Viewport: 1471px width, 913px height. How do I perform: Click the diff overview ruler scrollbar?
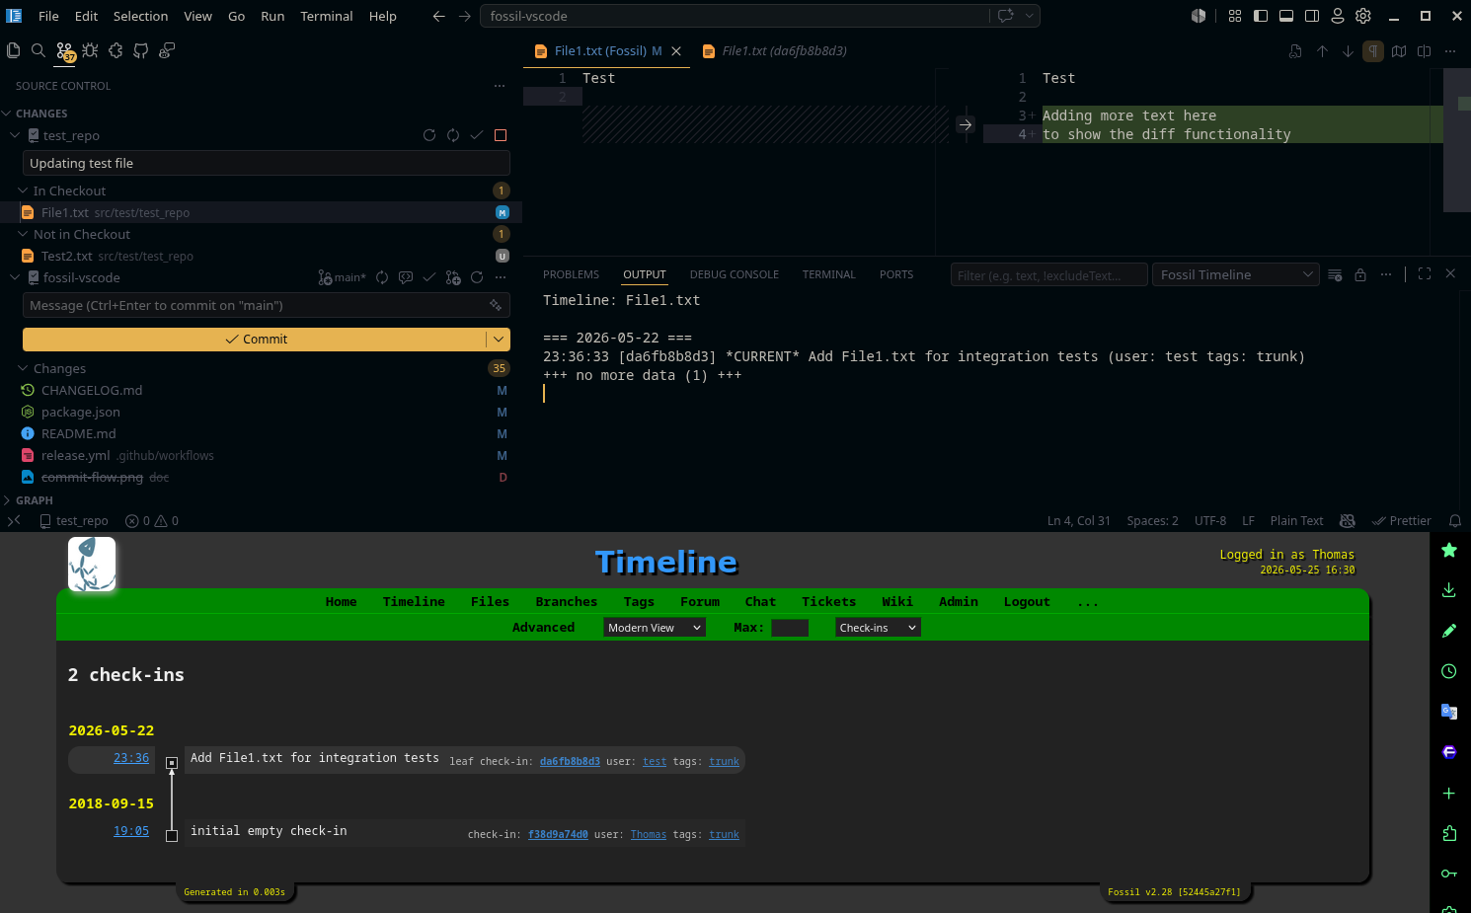pyautogui.click(x=1457, y=140)
